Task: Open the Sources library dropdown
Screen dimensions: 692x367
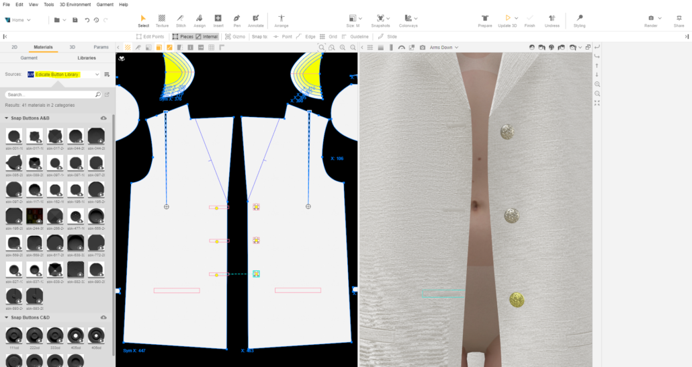Action: point(64,75)
